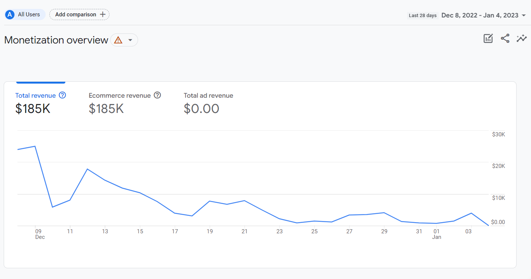The width and height of the screenshot is (531, 279).
Task: Click the $30K y-axis label
Action: (498, 134)
